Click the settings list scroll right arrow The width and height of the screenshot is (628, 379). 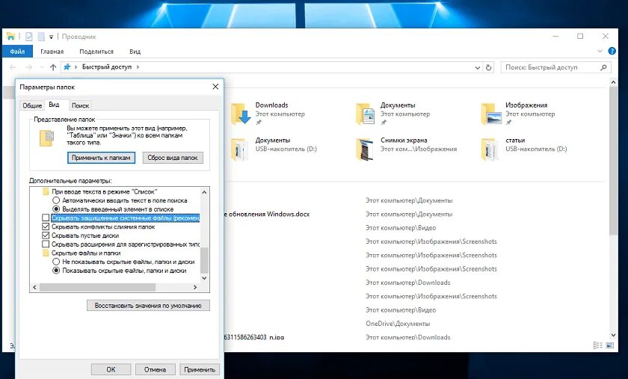point(195,287)
